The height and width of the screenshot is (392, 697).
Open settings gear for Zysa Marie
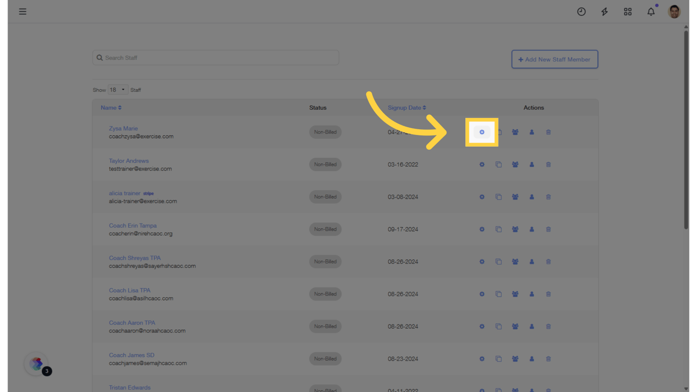pos(482,132)
